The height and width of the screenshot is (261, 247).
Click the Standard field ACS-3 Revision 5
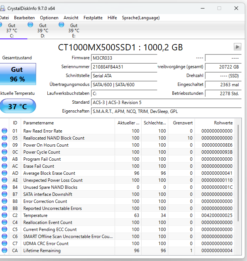[166, 103]
